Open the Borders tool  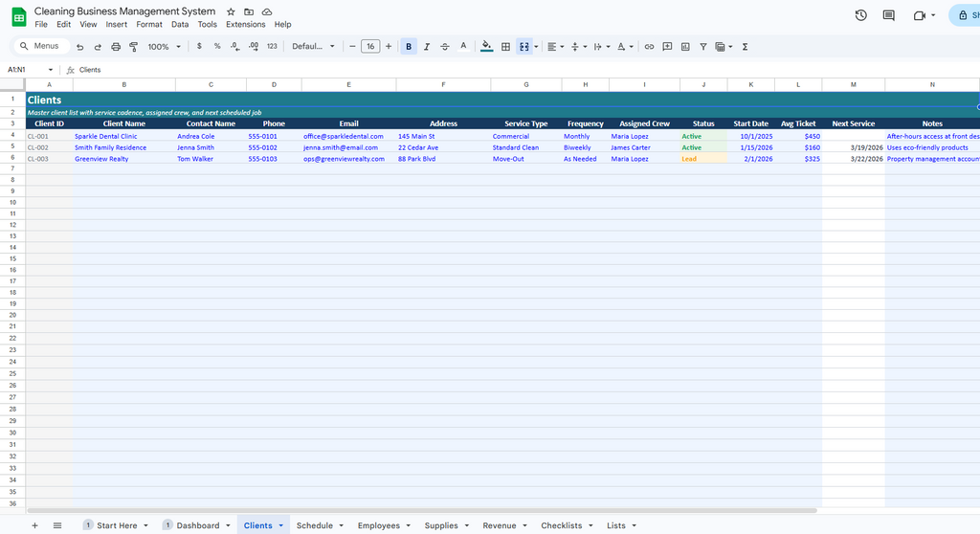(x=505, y=46)
